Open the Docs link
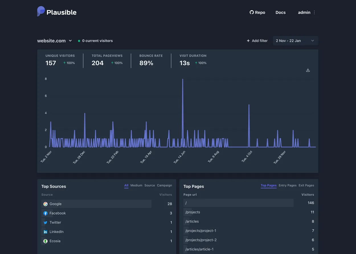356x254 pixels. (280, 13)
